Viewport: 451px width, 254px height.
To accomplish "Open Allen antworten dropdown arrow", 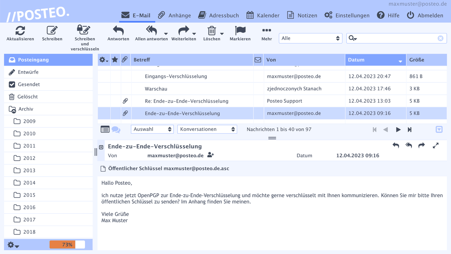I will coord(166,34).
